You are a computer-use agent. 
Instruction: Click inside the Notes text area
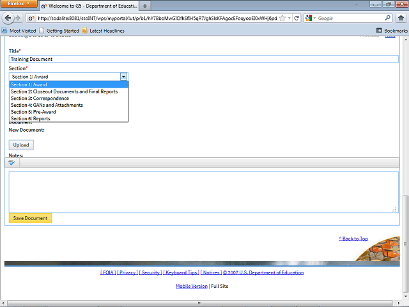(203, 192)
